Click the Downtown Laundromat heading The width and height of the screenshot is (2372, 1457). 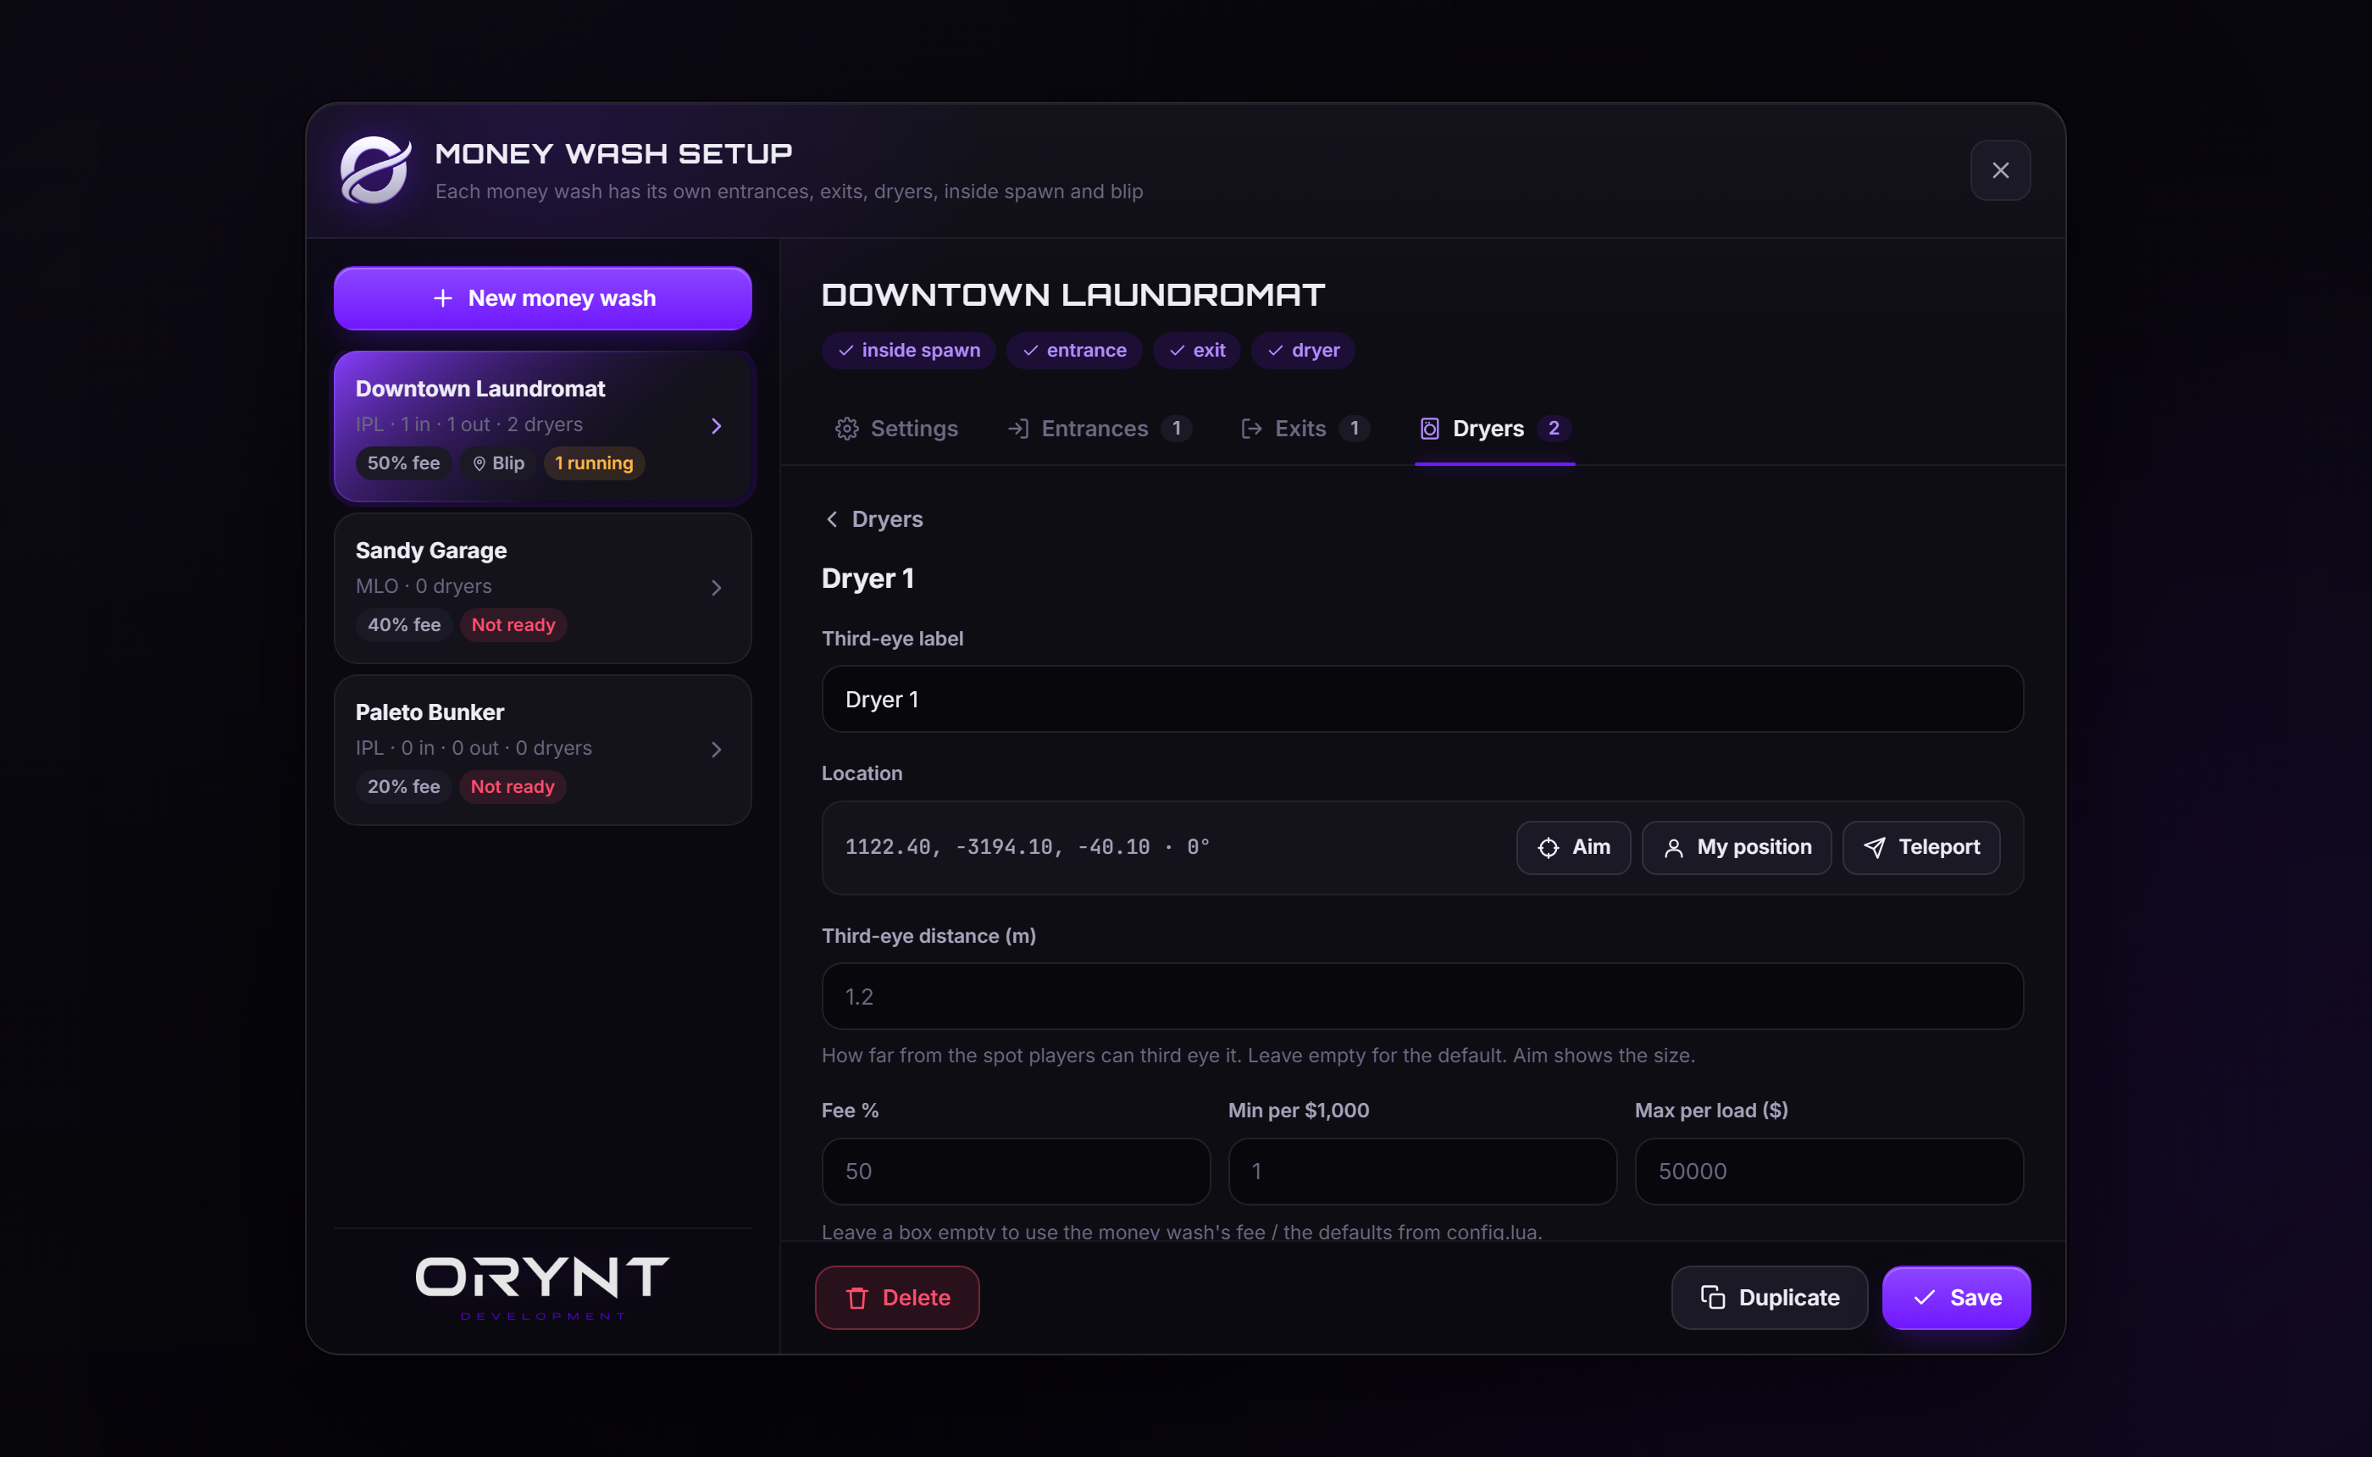(x=1073, y=295)
